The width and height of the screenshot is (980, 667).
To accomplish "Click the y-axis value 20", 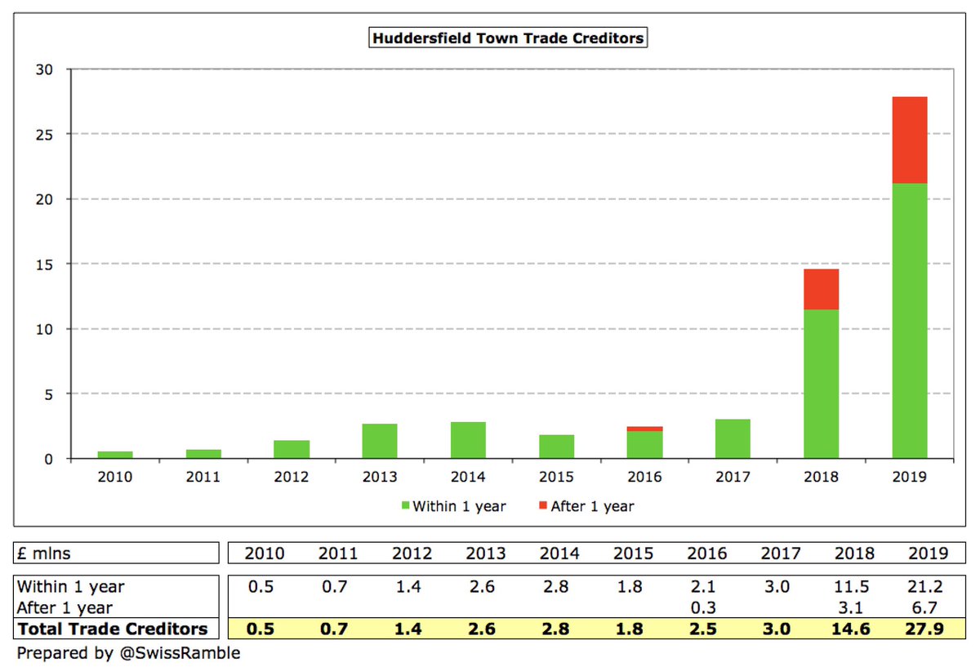I will click(x=45, y=199).
